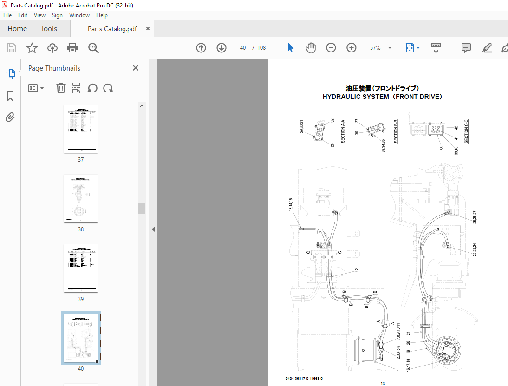
Task: Switch to the Home tab
Action: (x=17, y=28)
